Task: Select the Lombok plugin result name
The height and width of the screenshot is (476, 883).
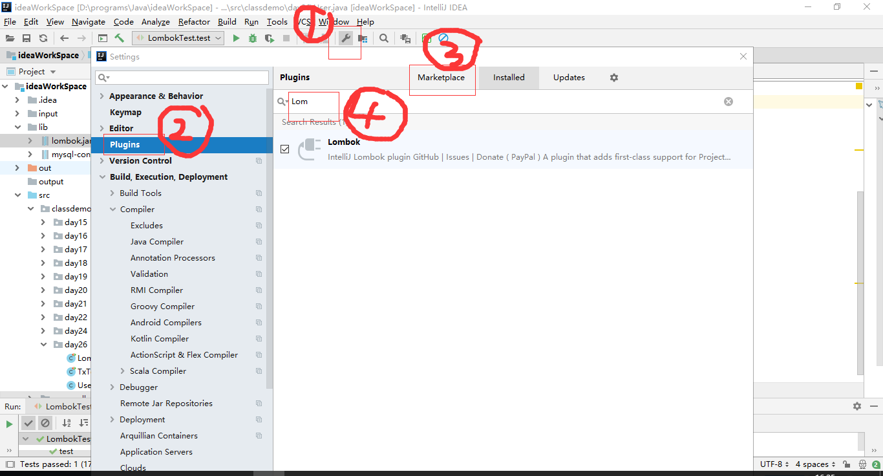Action: (344, 142)
